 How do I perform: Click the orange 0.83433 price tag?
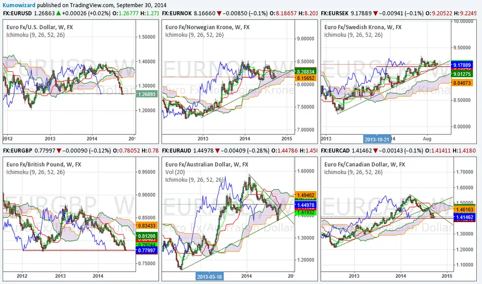tap(147, 225)
